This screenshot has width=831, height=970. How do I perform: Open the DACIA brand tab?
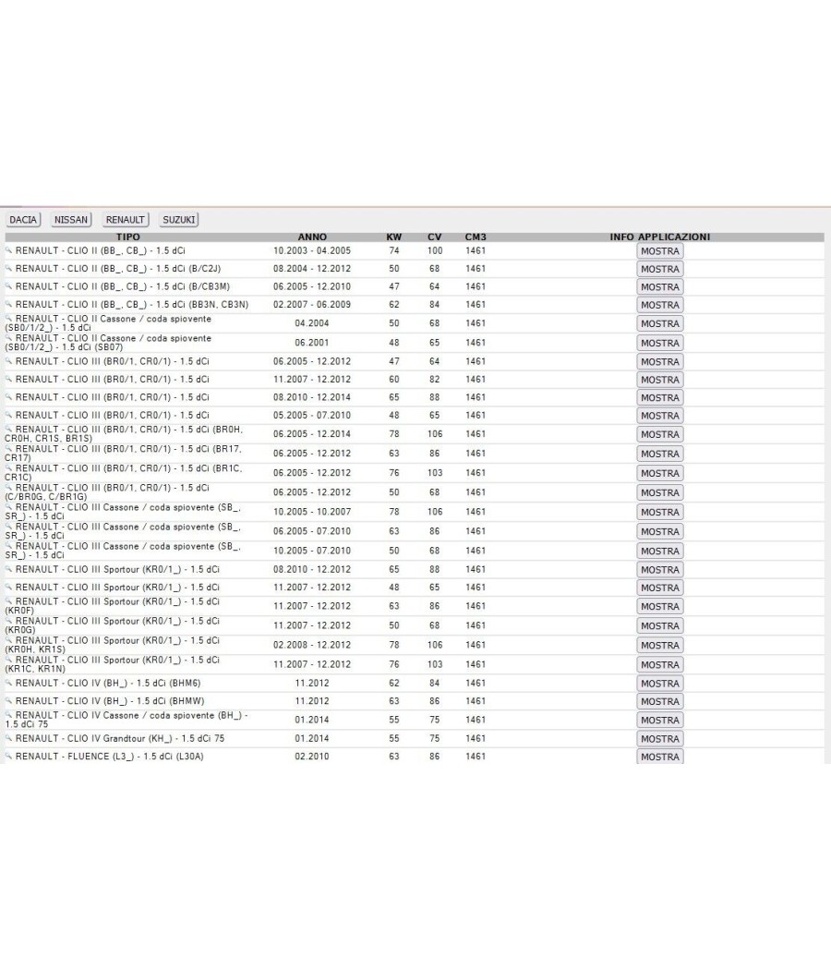pos(23,220)
